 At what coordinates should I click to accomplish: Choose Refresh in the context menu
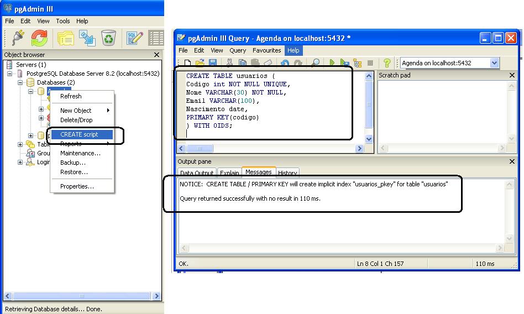(x=82, y=96)
